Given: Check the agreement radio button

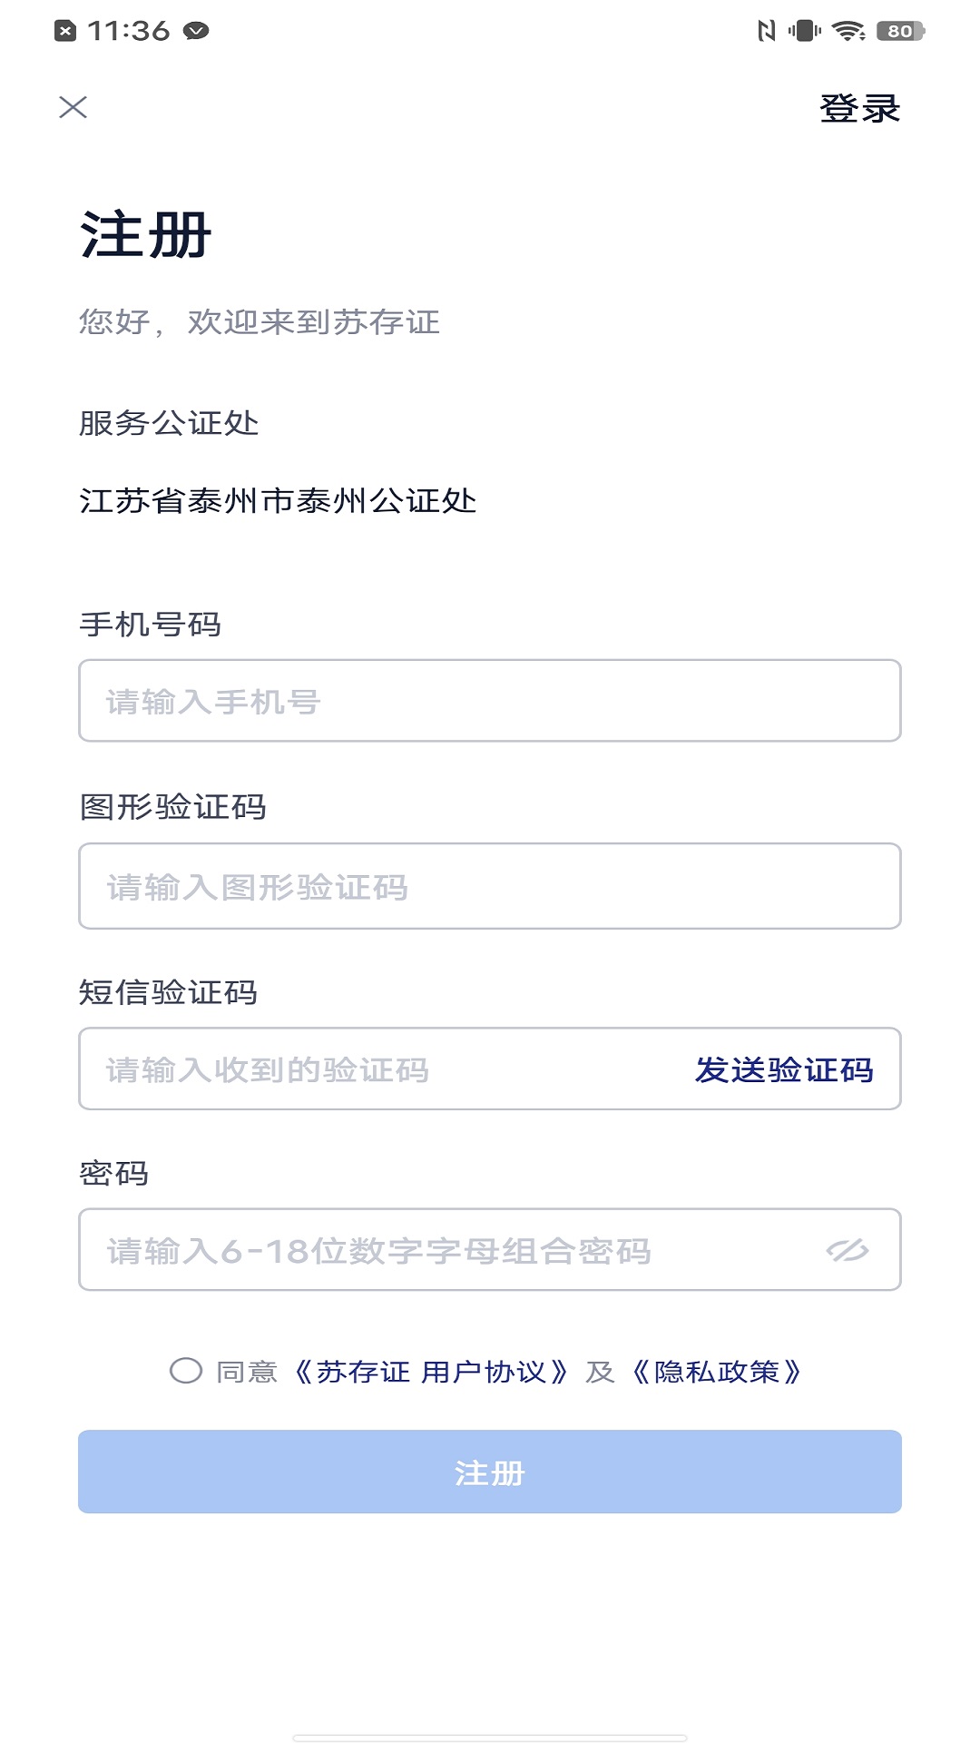Looking at the screenshot, I should click(186, 1371).
